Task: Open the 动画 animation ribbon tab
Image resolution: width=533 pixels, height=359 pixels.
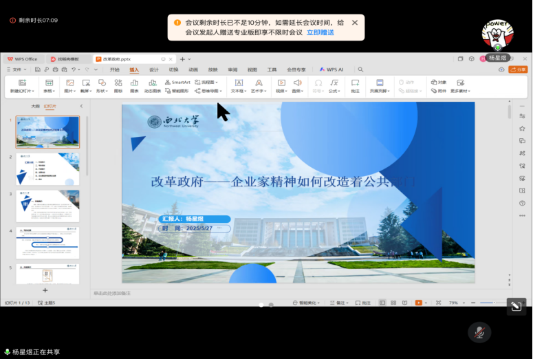Action: tap(193, 69)
